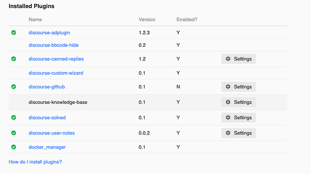
Task: Click the Version column header
Action: [147, 19]
